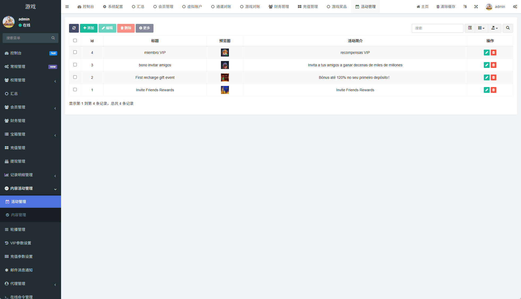The height and width of the screenshot is (299, 521).
Task: Click the green 添加 button
Action: click(x=88, y=28)
